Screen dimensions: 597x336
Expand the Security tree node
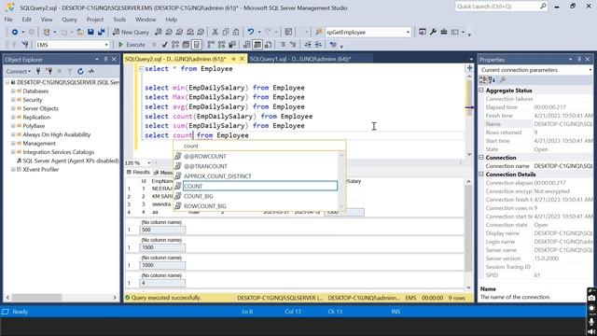click(13, 100)
